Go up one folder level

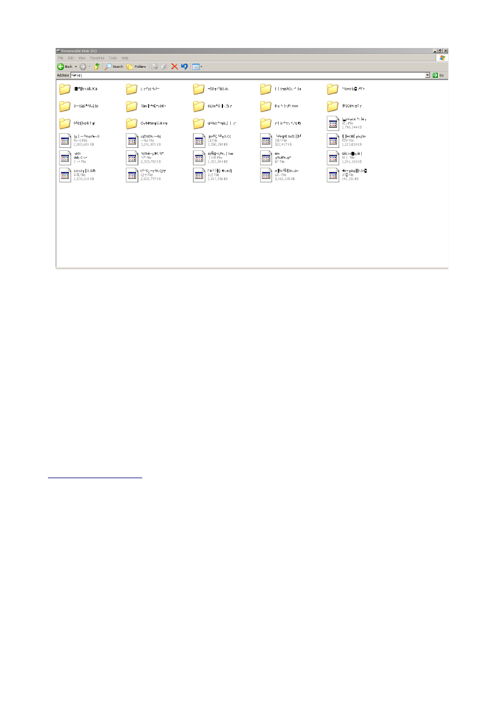[97, 67]
